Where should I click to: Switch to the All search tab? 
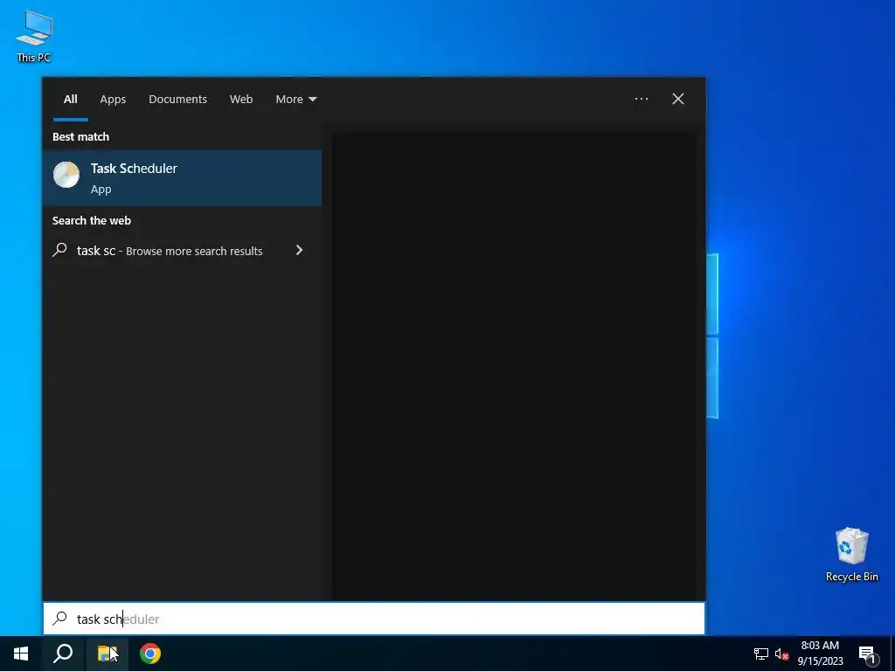tap(71, 100)
